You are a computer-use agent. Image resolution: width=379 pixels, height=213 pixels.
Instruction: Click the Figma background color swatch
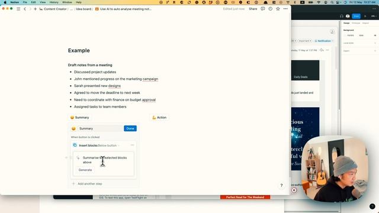tap(345, 35)
